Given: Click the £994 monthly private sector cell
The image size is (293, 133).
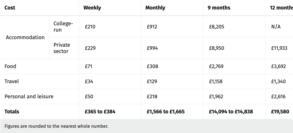Looking at the screenshot, I should pos(152,48).
